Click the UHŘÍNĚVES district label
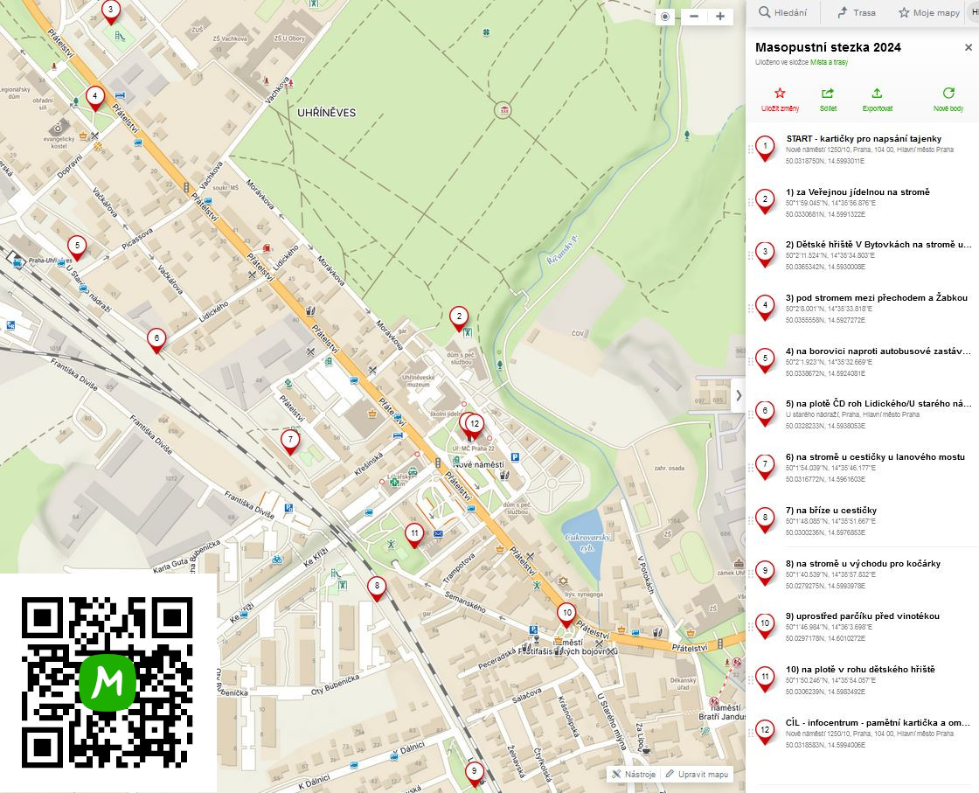 pos(327,113)
